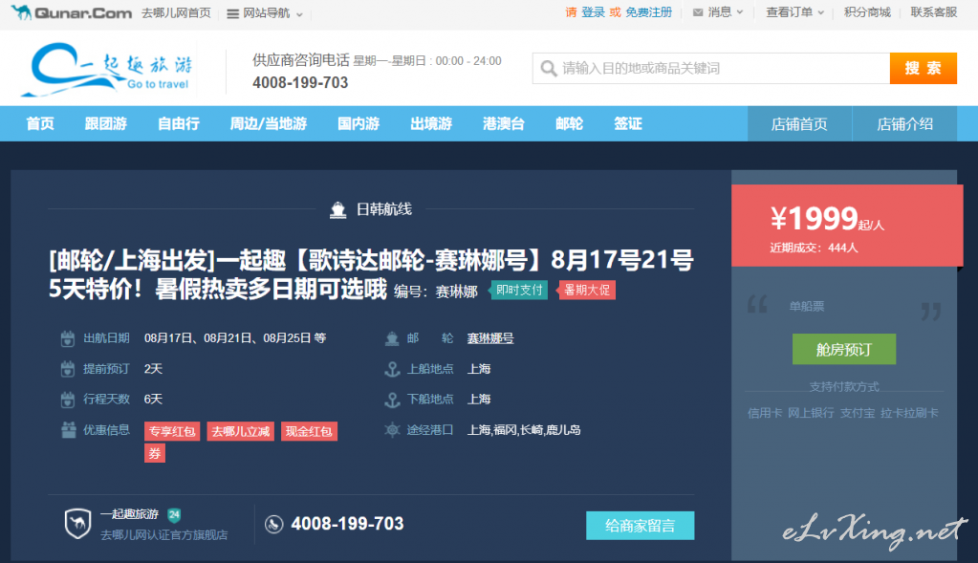Viewport: 978px width, 563px height.
Task: Open the 出境游 menu item
Action: pyautogui.click(x=431, y=123)
